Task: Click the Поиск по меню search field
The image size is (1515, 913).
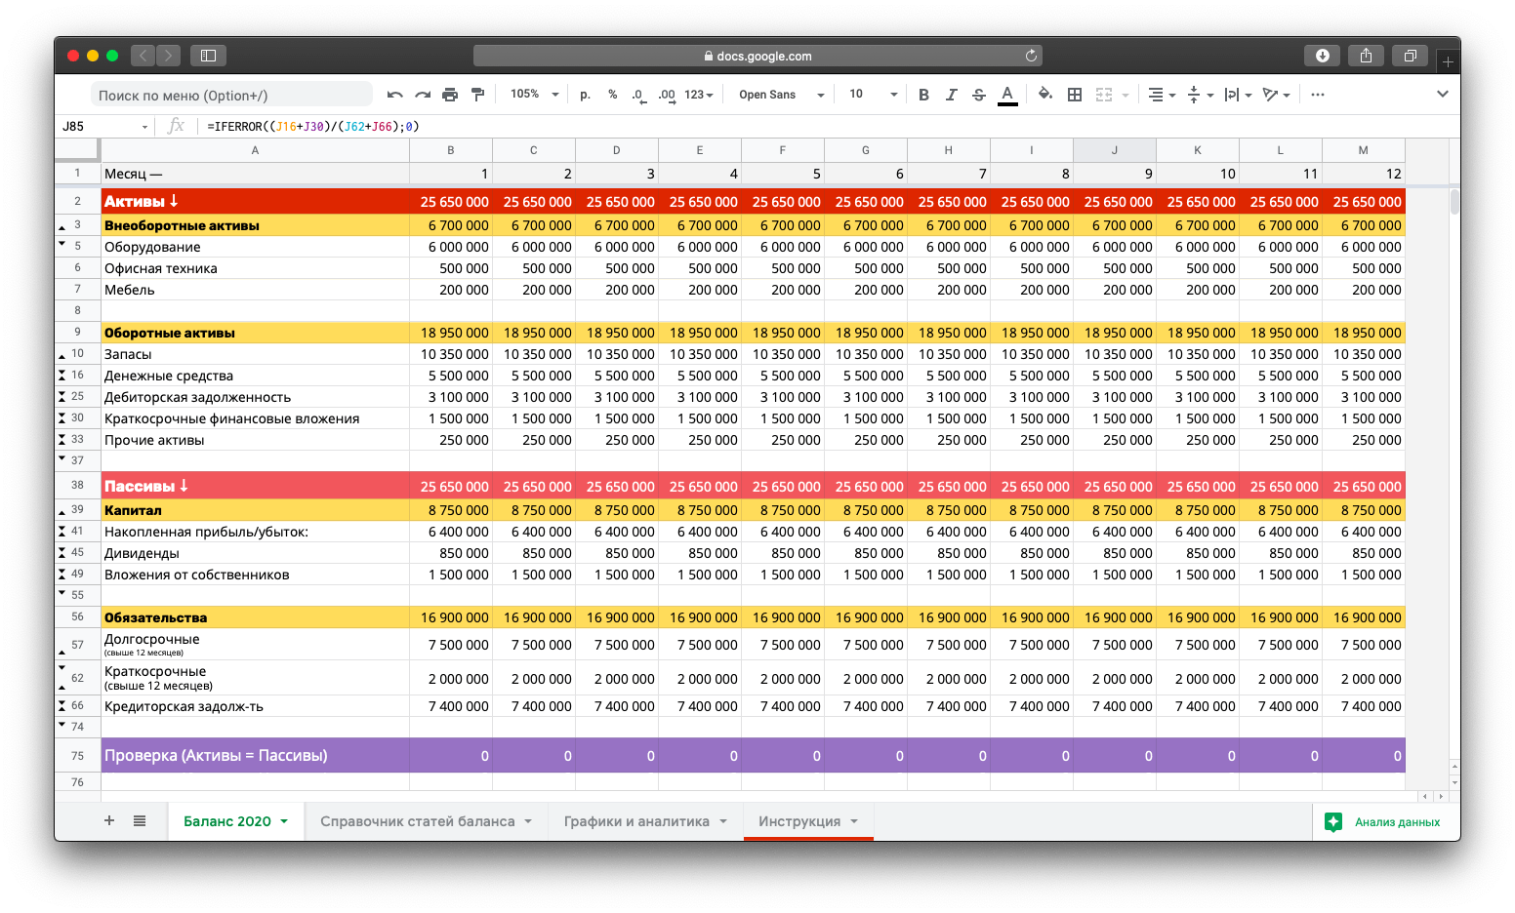Action: pos(232,95)
